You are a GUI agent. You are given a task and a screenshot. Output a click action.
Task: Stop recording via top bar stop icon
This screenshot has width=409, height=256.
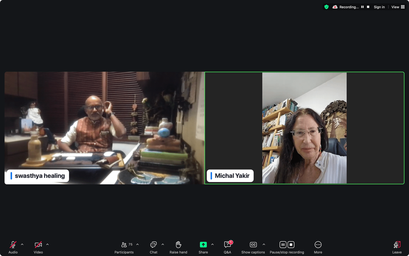click(368, 7)
